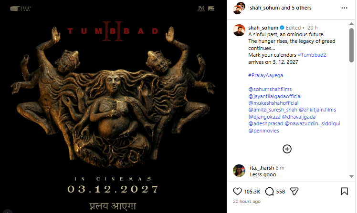Viewport: 357px width, 213px height.
Task: Open the #Tumbbad2 hashtag link
Action: (x=312, y=55)
